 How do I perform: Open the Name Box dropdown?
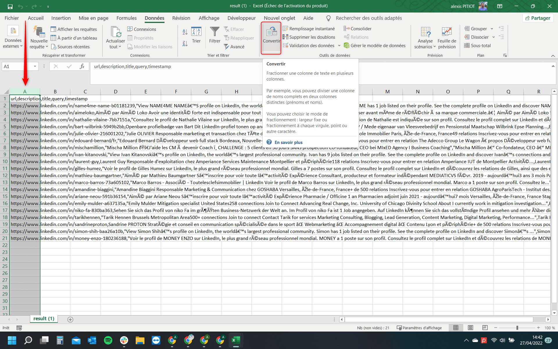35,66
